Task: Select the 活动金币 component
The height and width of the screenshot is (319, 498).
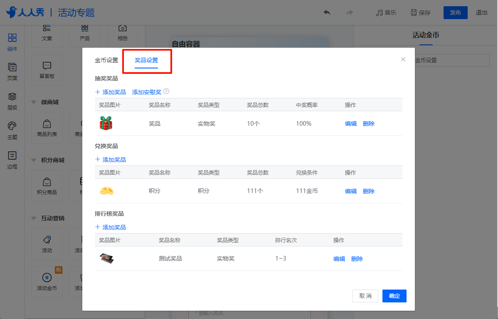Action: (47, 281)
